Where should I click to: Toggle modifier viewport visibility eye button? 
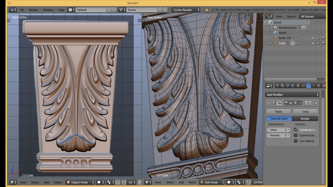click(291, 103)
